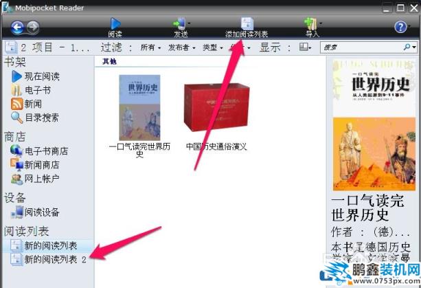Click the 阅读设备 device icon

(17, 212)
